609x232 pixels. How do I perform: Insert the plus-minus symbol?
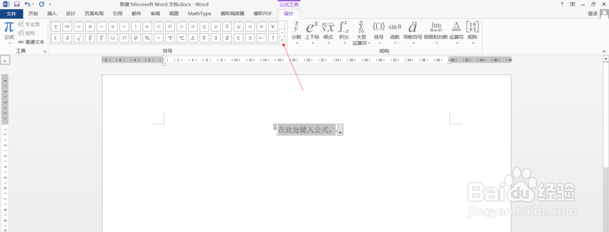[x=55, y=26]
